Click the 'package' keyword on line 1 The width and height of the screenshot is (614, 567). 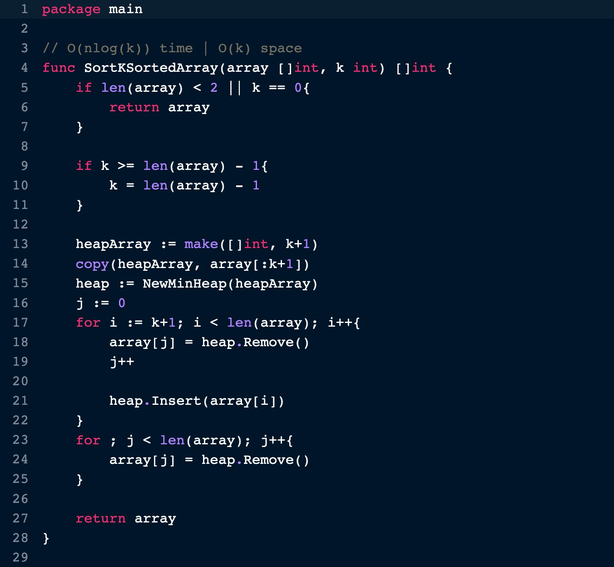[71, 9]
